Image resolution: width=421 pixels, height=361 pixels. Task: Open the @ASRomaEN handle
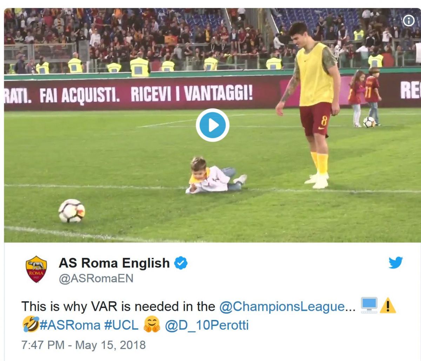pos(96,279)
